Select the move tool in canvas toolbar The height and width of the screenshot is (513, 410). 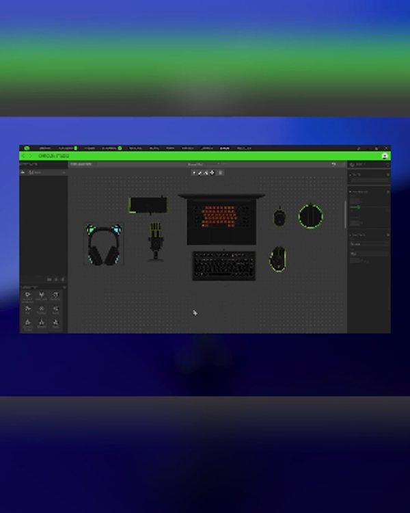[x=212, y=173]
